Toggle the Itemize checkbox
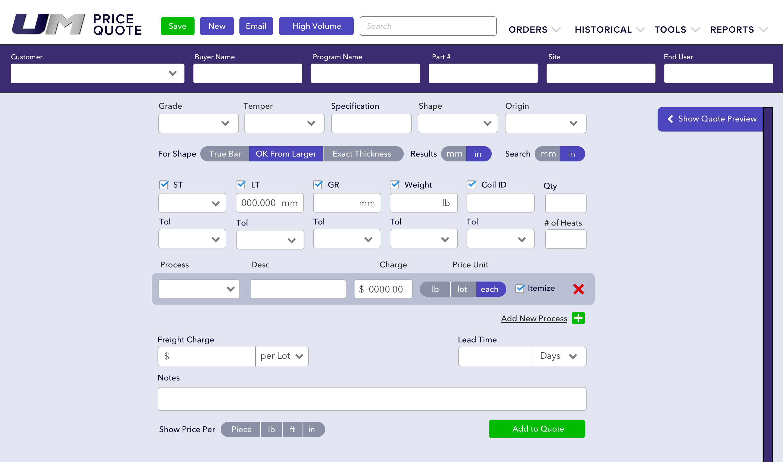Screen dimensions: 783x462 pos(520,288)
